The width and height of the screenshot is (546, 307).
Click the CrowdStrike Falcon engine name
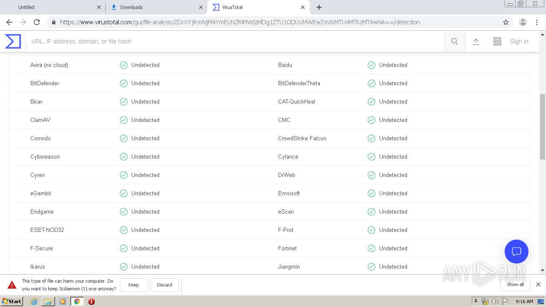(x=302, y=138)
